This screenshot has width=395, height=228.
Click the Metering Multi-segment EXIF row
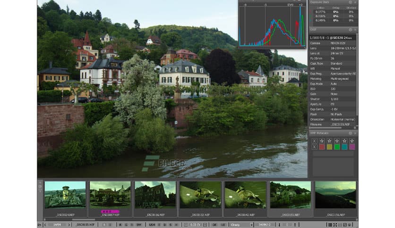332,79
